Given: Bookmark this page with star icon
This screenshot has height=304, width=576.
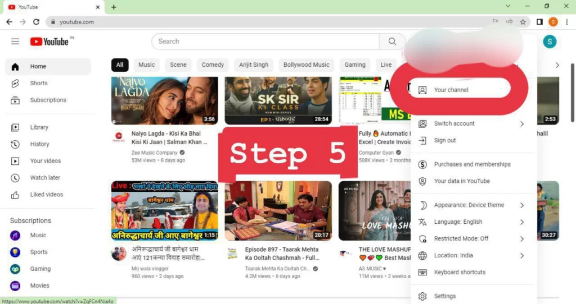Looking at the screenshot, I should 523,22.
